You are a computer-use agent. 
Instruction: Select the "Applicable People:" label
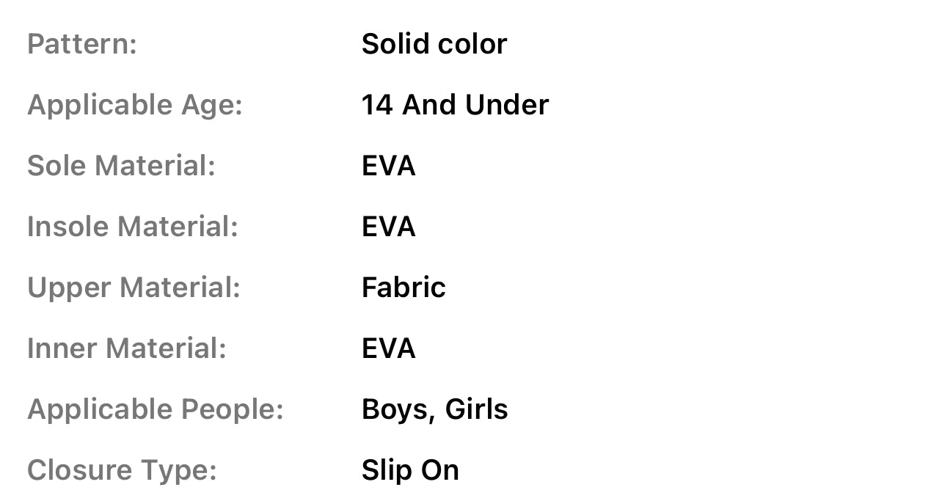[x=156, y=409]
